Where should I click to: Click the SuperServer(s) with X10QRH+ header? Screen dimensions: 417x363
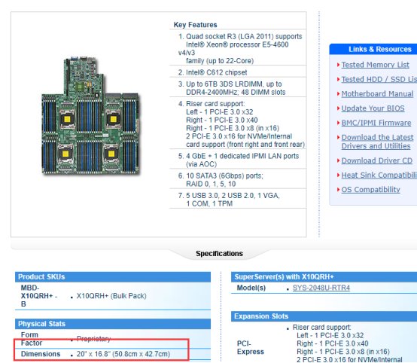click(x=324, y=277)
